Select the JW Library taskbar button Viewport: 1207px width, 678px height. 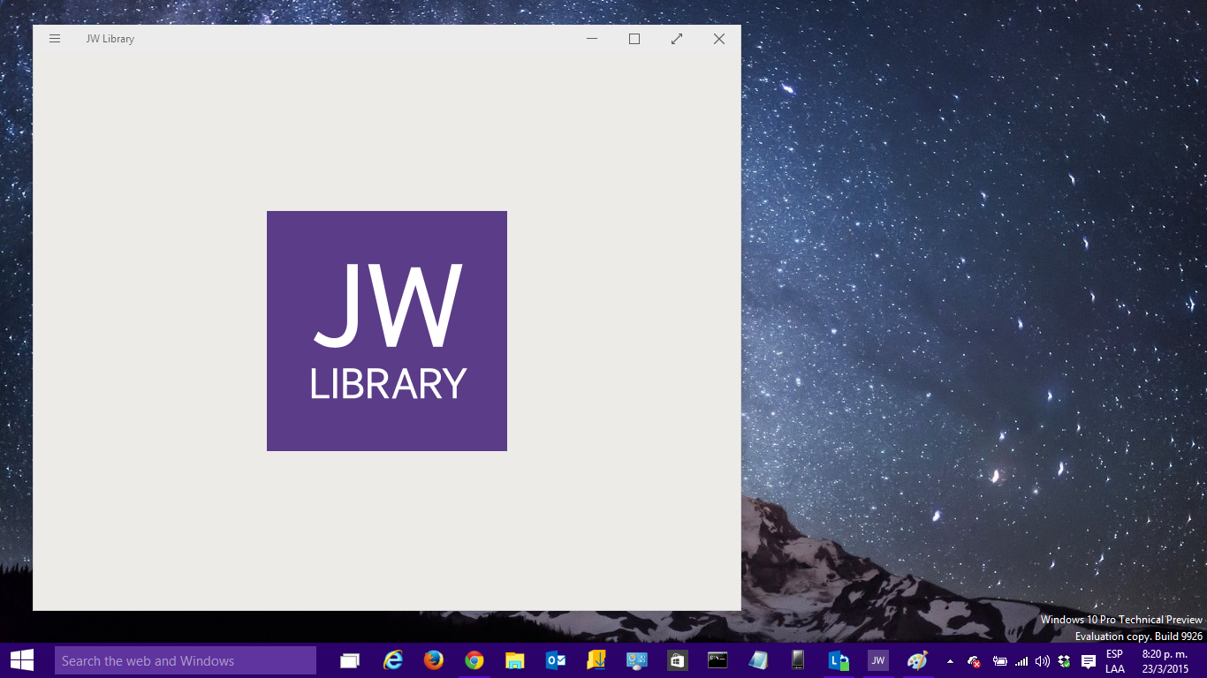878,660
